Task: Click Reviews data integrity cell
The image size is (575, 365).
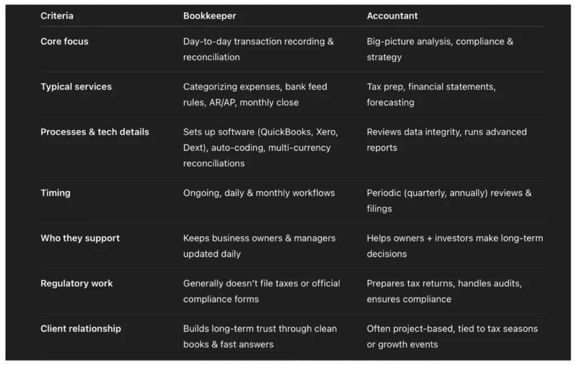Action: tap(446, 140)
